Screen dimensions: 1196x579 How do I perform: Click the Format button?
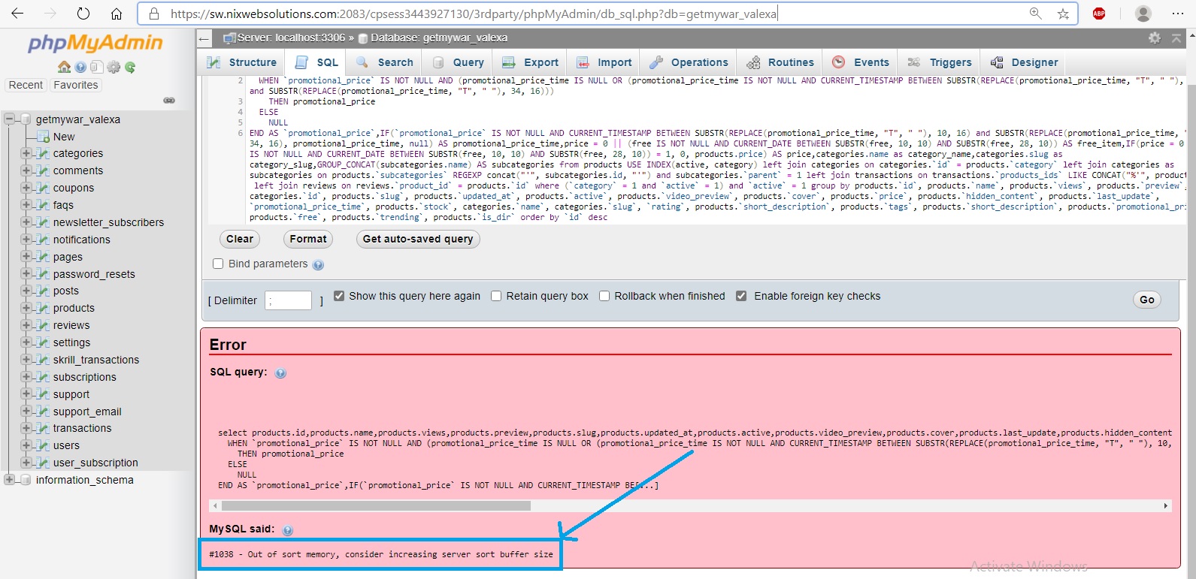tap(308, 239)
